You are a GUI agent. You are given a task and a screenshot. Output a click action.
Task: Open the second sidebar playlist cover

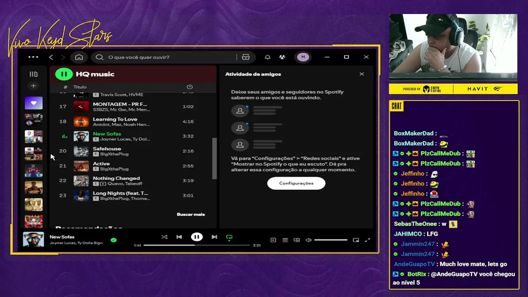(33, 120)
